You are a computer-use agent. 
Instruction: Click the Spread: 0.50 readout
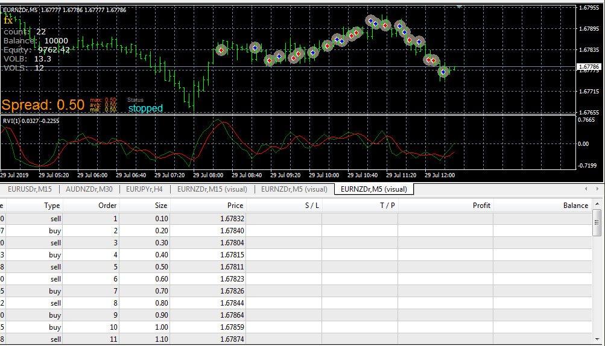coord(43,105)
